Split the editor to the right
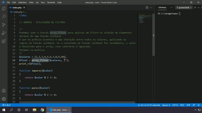The height and width of the screenshot is (113, 202). [147, 8]
